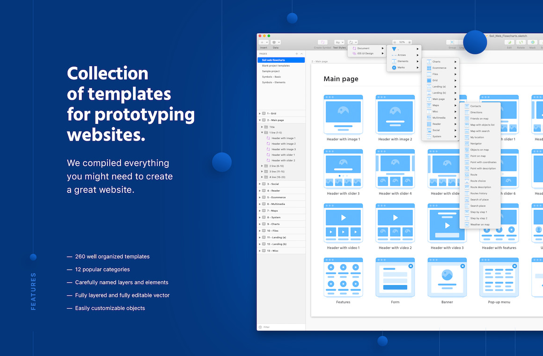Viewport: 543px width, 356px height.
Task: Add a new page with plus icon
Action: tap(296, 54)
